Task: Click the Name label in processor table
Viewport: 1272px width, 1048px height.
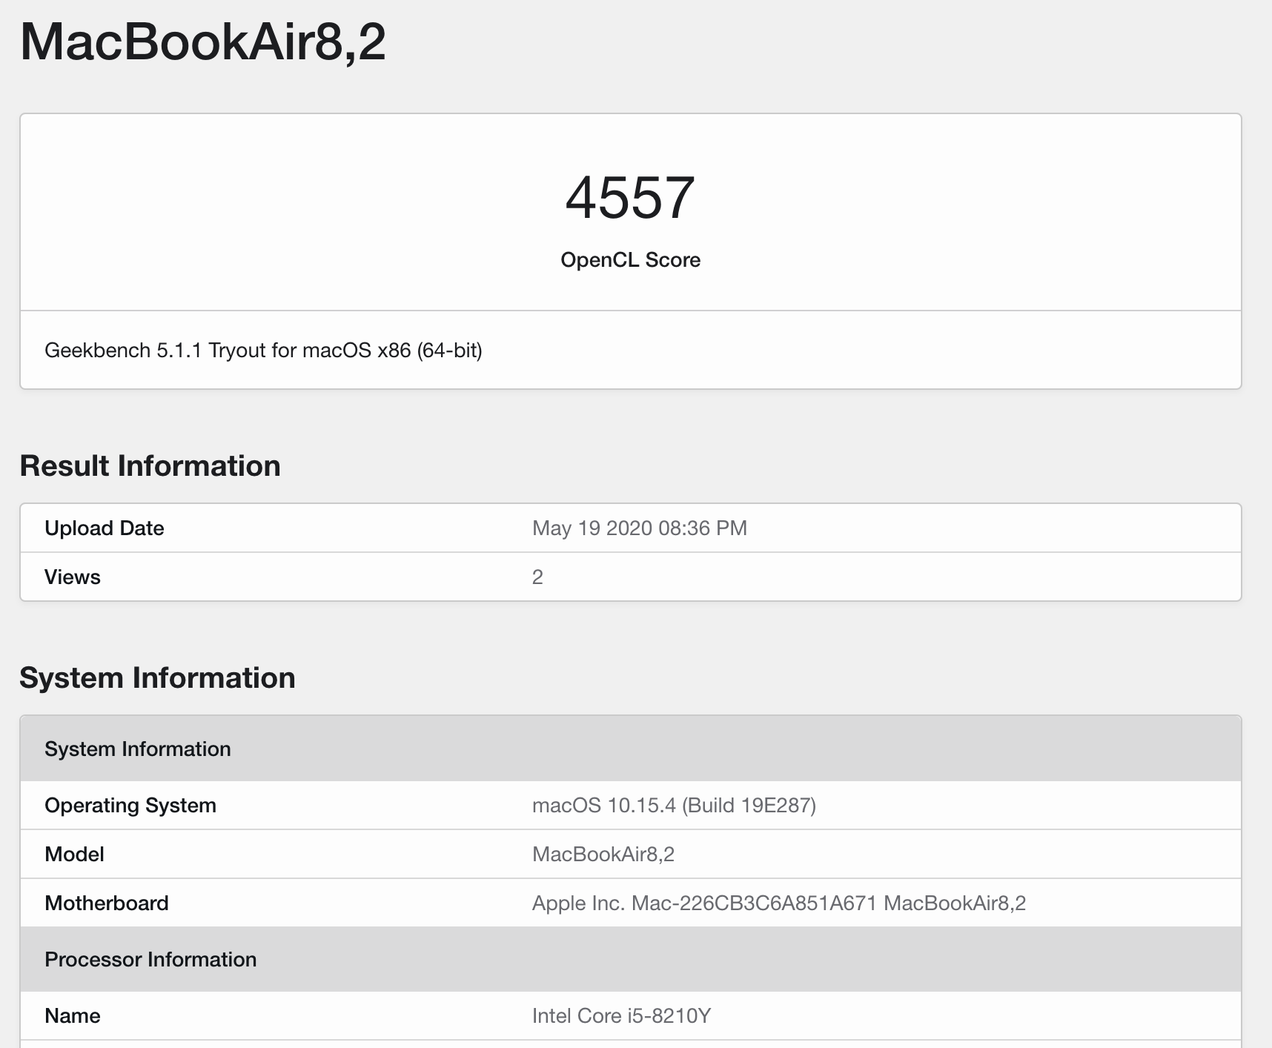Action: (73, 1015)
